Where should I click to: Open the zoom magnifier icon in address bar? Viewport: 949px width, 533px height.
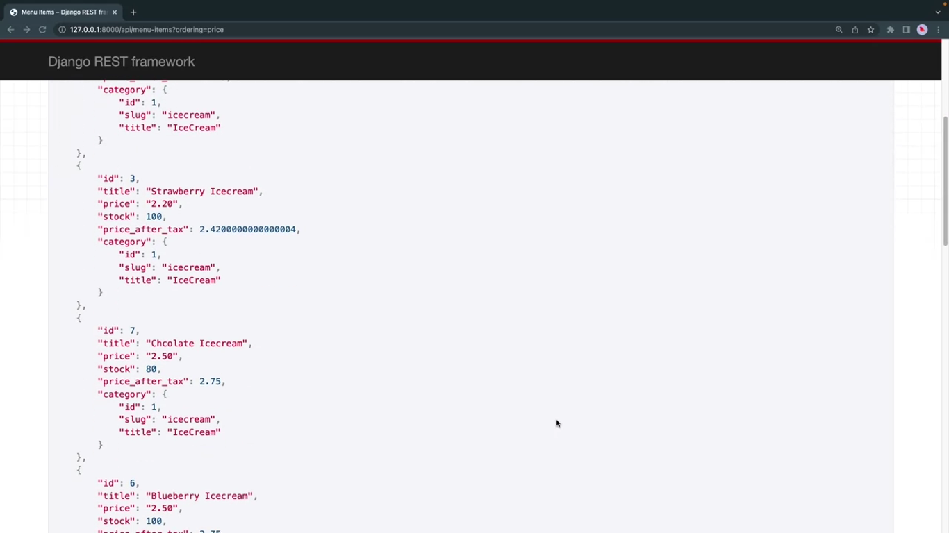[x=839, y=30]
